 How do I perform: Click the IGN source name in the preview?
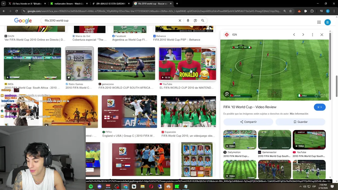point(234,35)
